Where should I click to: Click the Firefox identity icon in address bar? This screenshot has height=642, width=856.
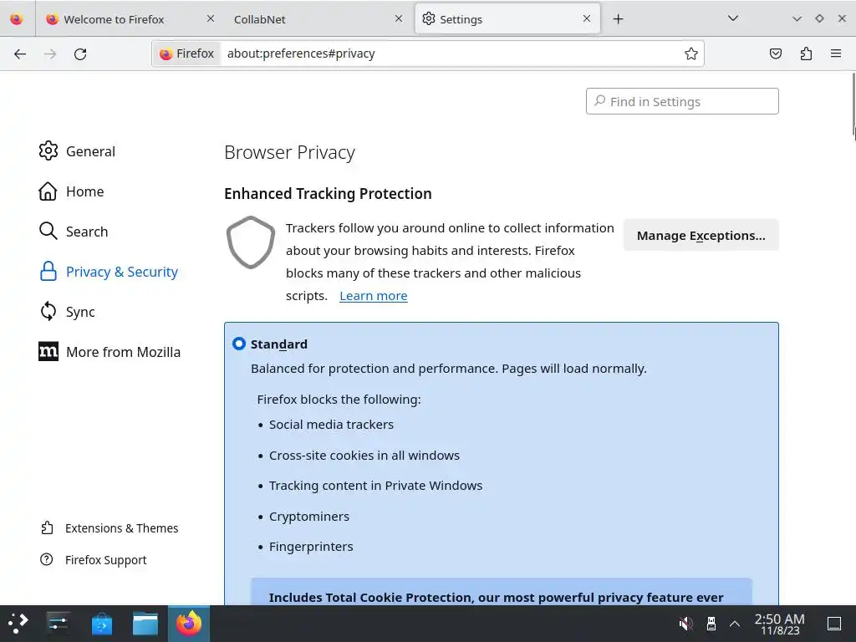pos(166,53)
